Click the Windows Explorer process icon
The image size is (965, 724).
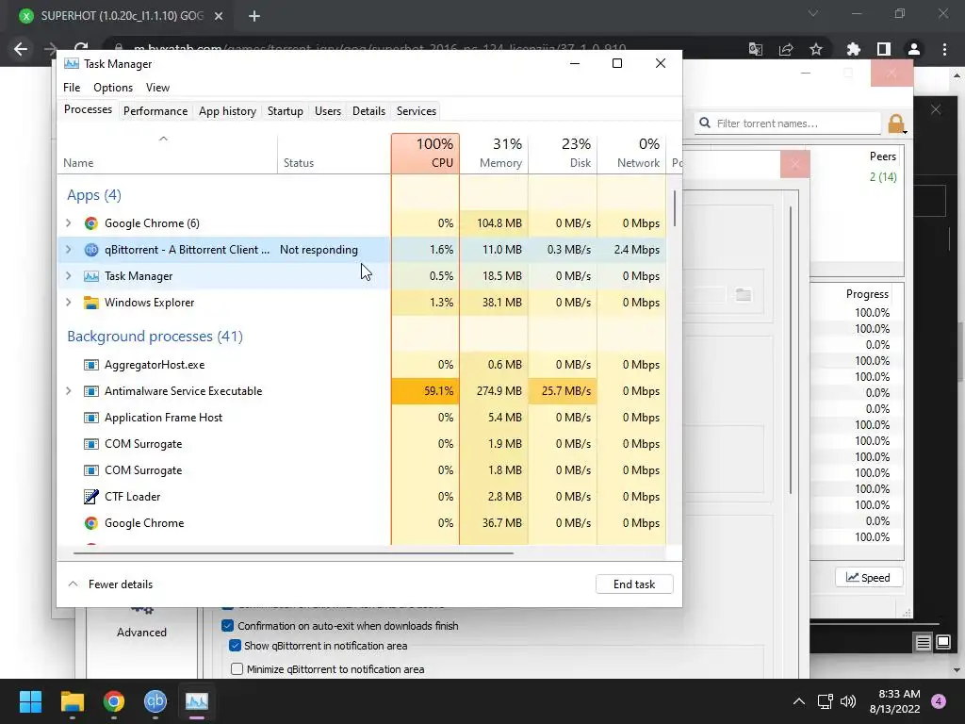tap(91, 303)
